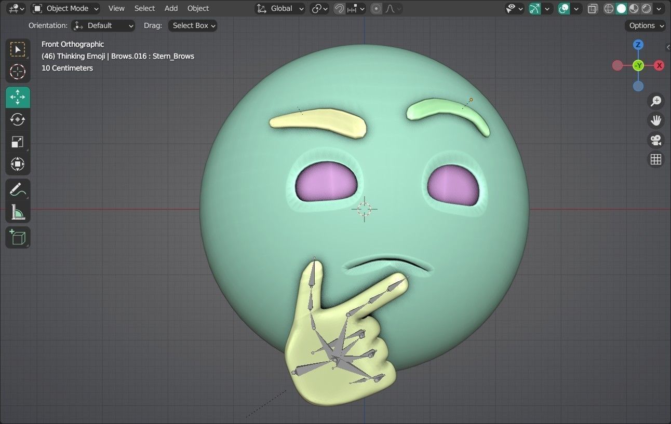Activate the combined Transform tool
Screen dimensions: 671x424
[18, 164]
